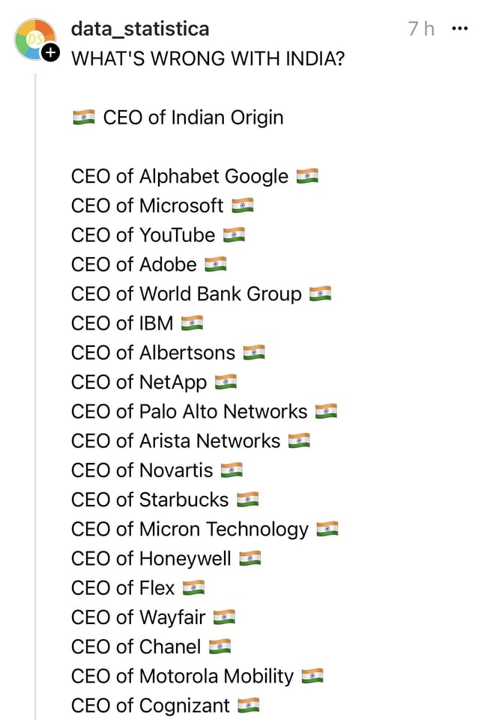Select the flag icon after YouTube
487x720 pixels.
click(x=234, y=235)
